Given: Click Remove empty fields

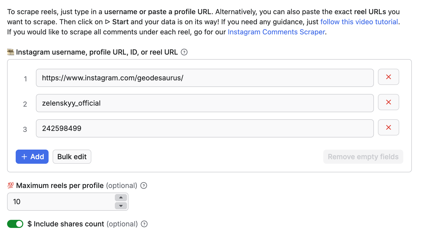Looking at the screenshot, I should [363, 157].
